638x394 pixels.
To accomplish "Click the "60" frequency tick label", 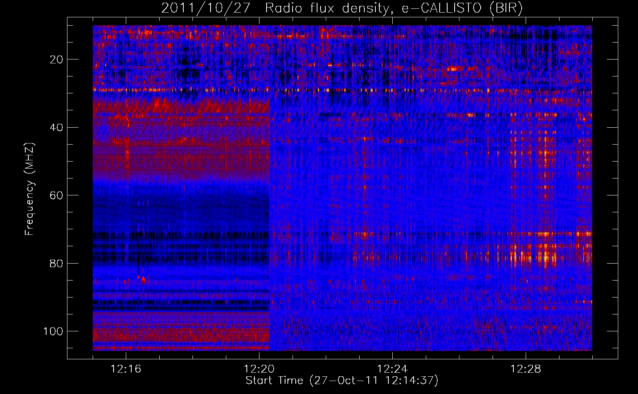I will click(57, 195).
